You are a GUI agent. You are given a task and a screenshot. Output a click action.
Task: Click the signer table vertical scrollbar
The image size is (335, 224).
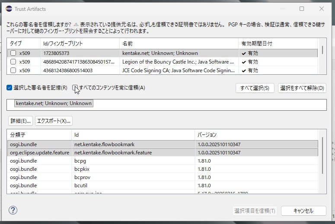pyautogui.click(x=322, y=50)
